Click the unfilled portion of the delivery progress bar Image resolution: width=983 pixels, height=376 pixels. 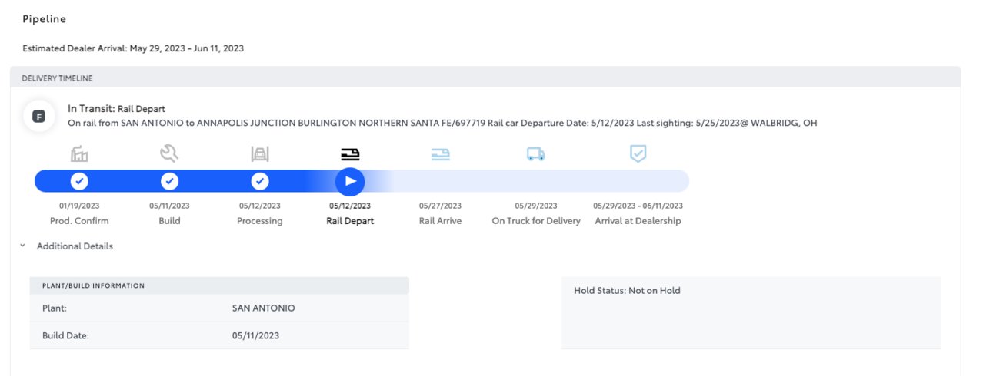(x=538, y=181)
